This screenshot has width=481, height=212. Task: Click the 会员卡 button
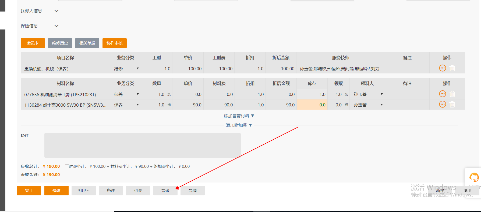tap(33, 43)
